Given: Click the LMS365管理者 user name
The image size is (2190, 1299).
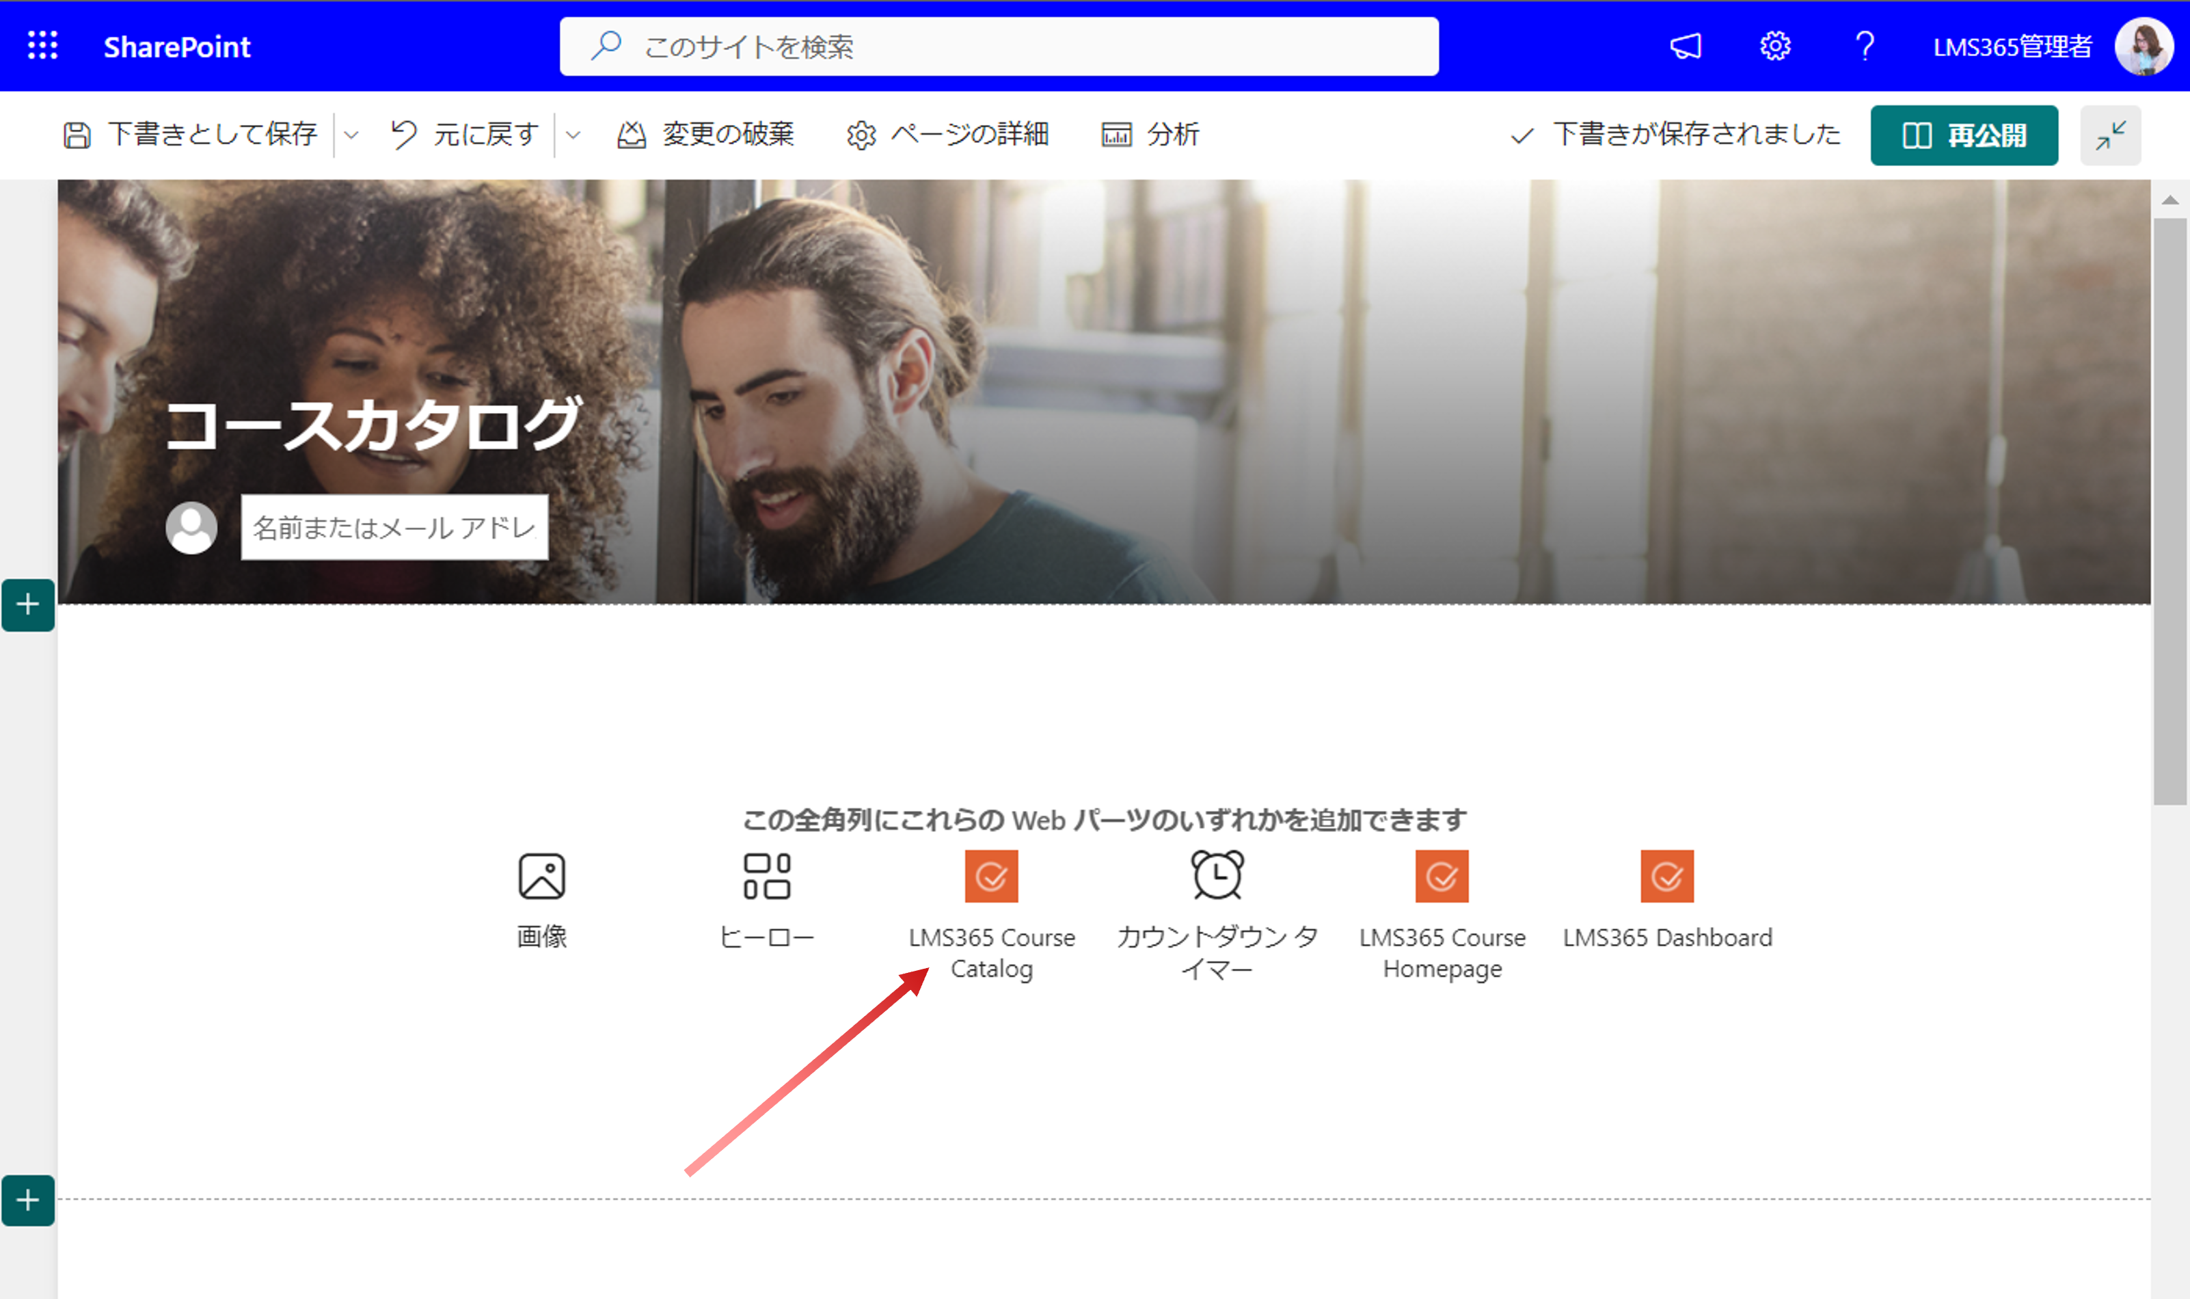Looking at the screenshot, I should (x=2012, y=46).
